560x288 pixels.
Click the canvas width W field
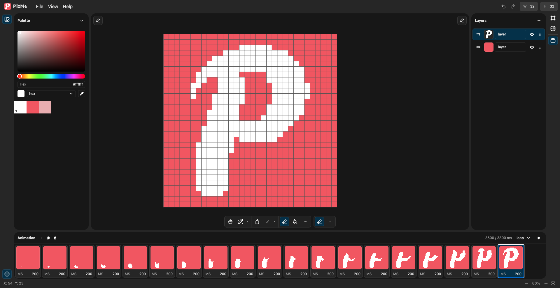(x=529, y=6)
